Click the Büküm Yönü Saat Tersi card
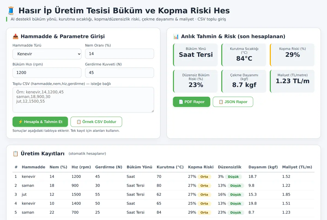This screenshot has width=327, height=220. pos(195,55)
